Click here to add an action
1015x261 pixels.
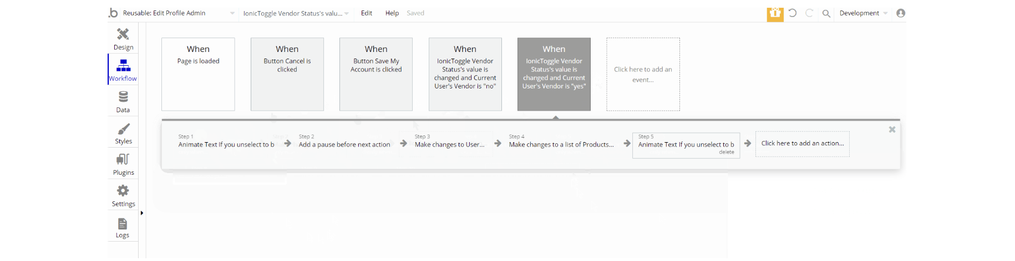[x=802, y=144]
